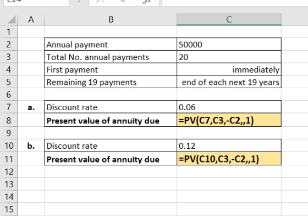Select row 5 header
This screenshot has height=216, width=308.
click(x=9, y=82)
